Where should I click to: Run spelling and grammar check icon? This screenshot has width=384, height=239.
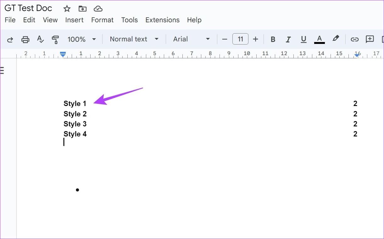[x=40, y=39]
